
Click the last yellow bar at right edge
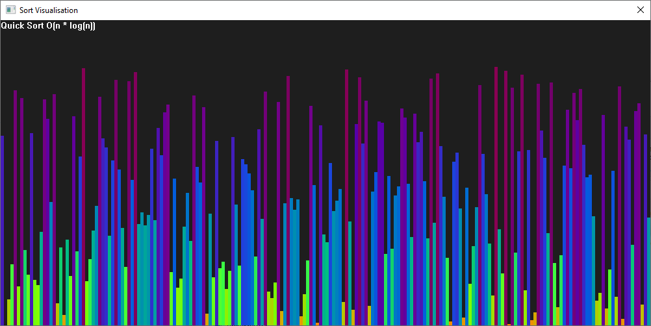pos(642,315)
